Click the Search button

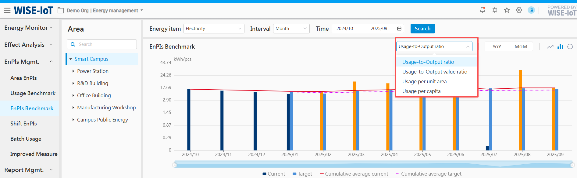click(422, 29)
